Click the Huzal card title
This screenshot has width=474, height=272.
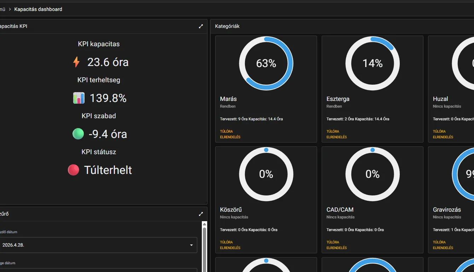coord(440,99)
